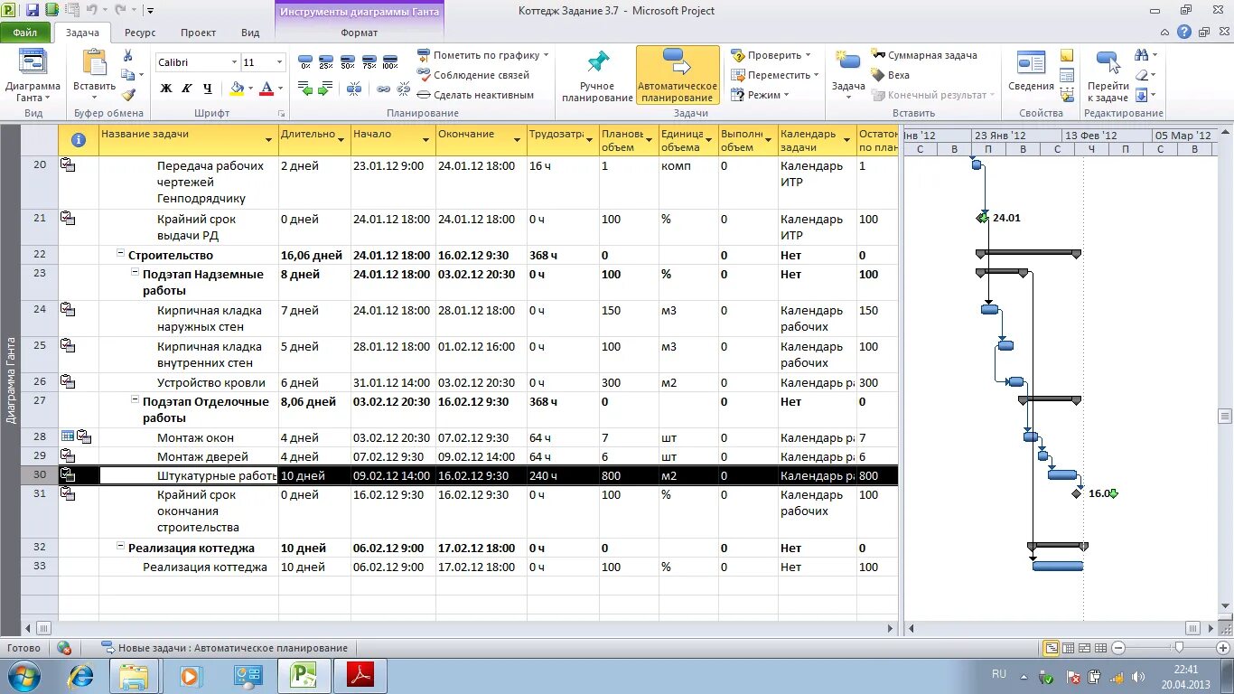
Task: Click the split task icon
Action: (x=354, y=89)
